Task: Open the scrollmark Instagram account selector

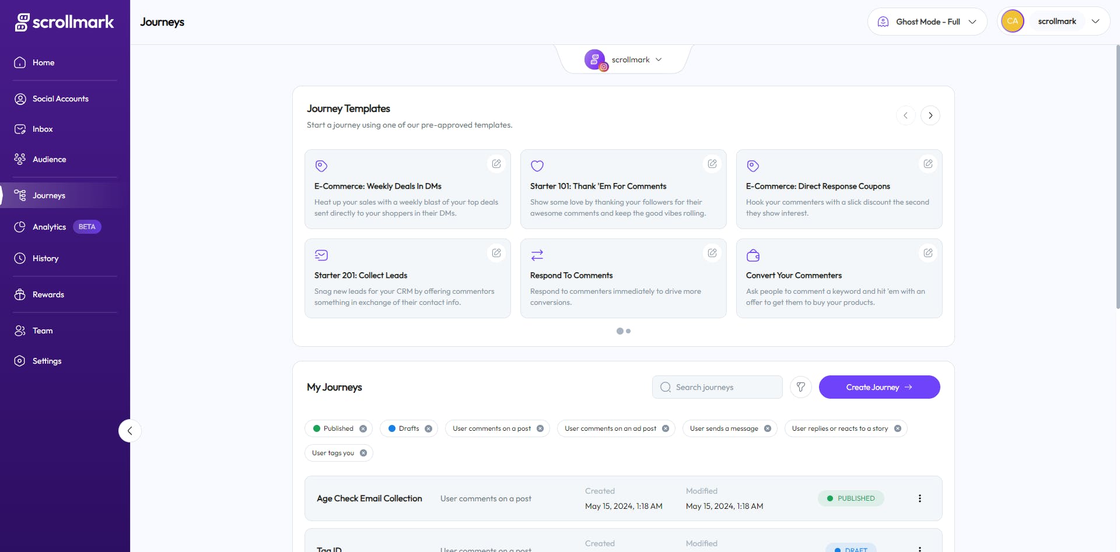Action: (624, 59)
